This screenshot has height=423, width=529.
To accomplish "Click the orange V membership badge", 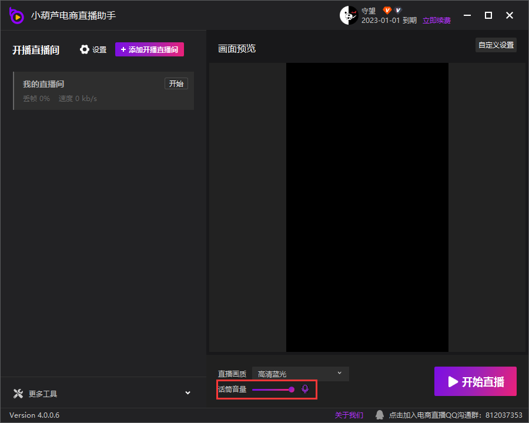I will pyautogui.click(x=387, y=11).
